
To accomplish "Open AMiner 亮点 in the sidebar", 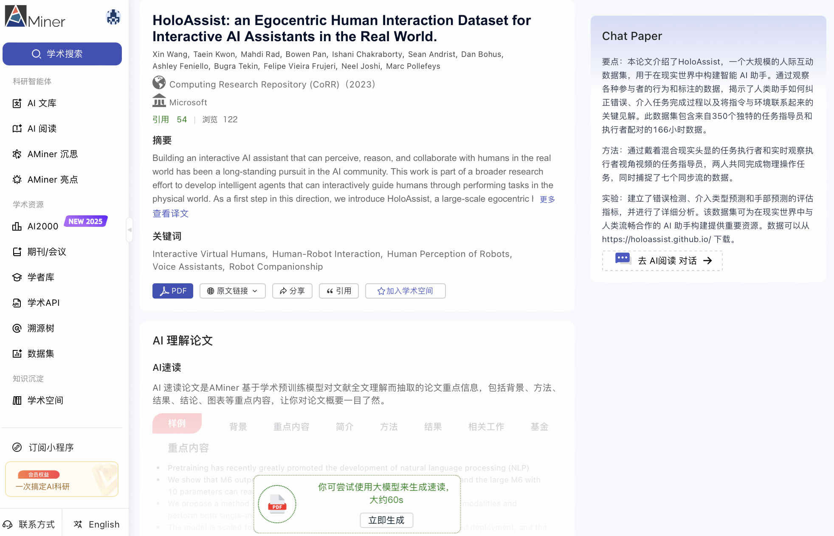I will pos(52,180).
